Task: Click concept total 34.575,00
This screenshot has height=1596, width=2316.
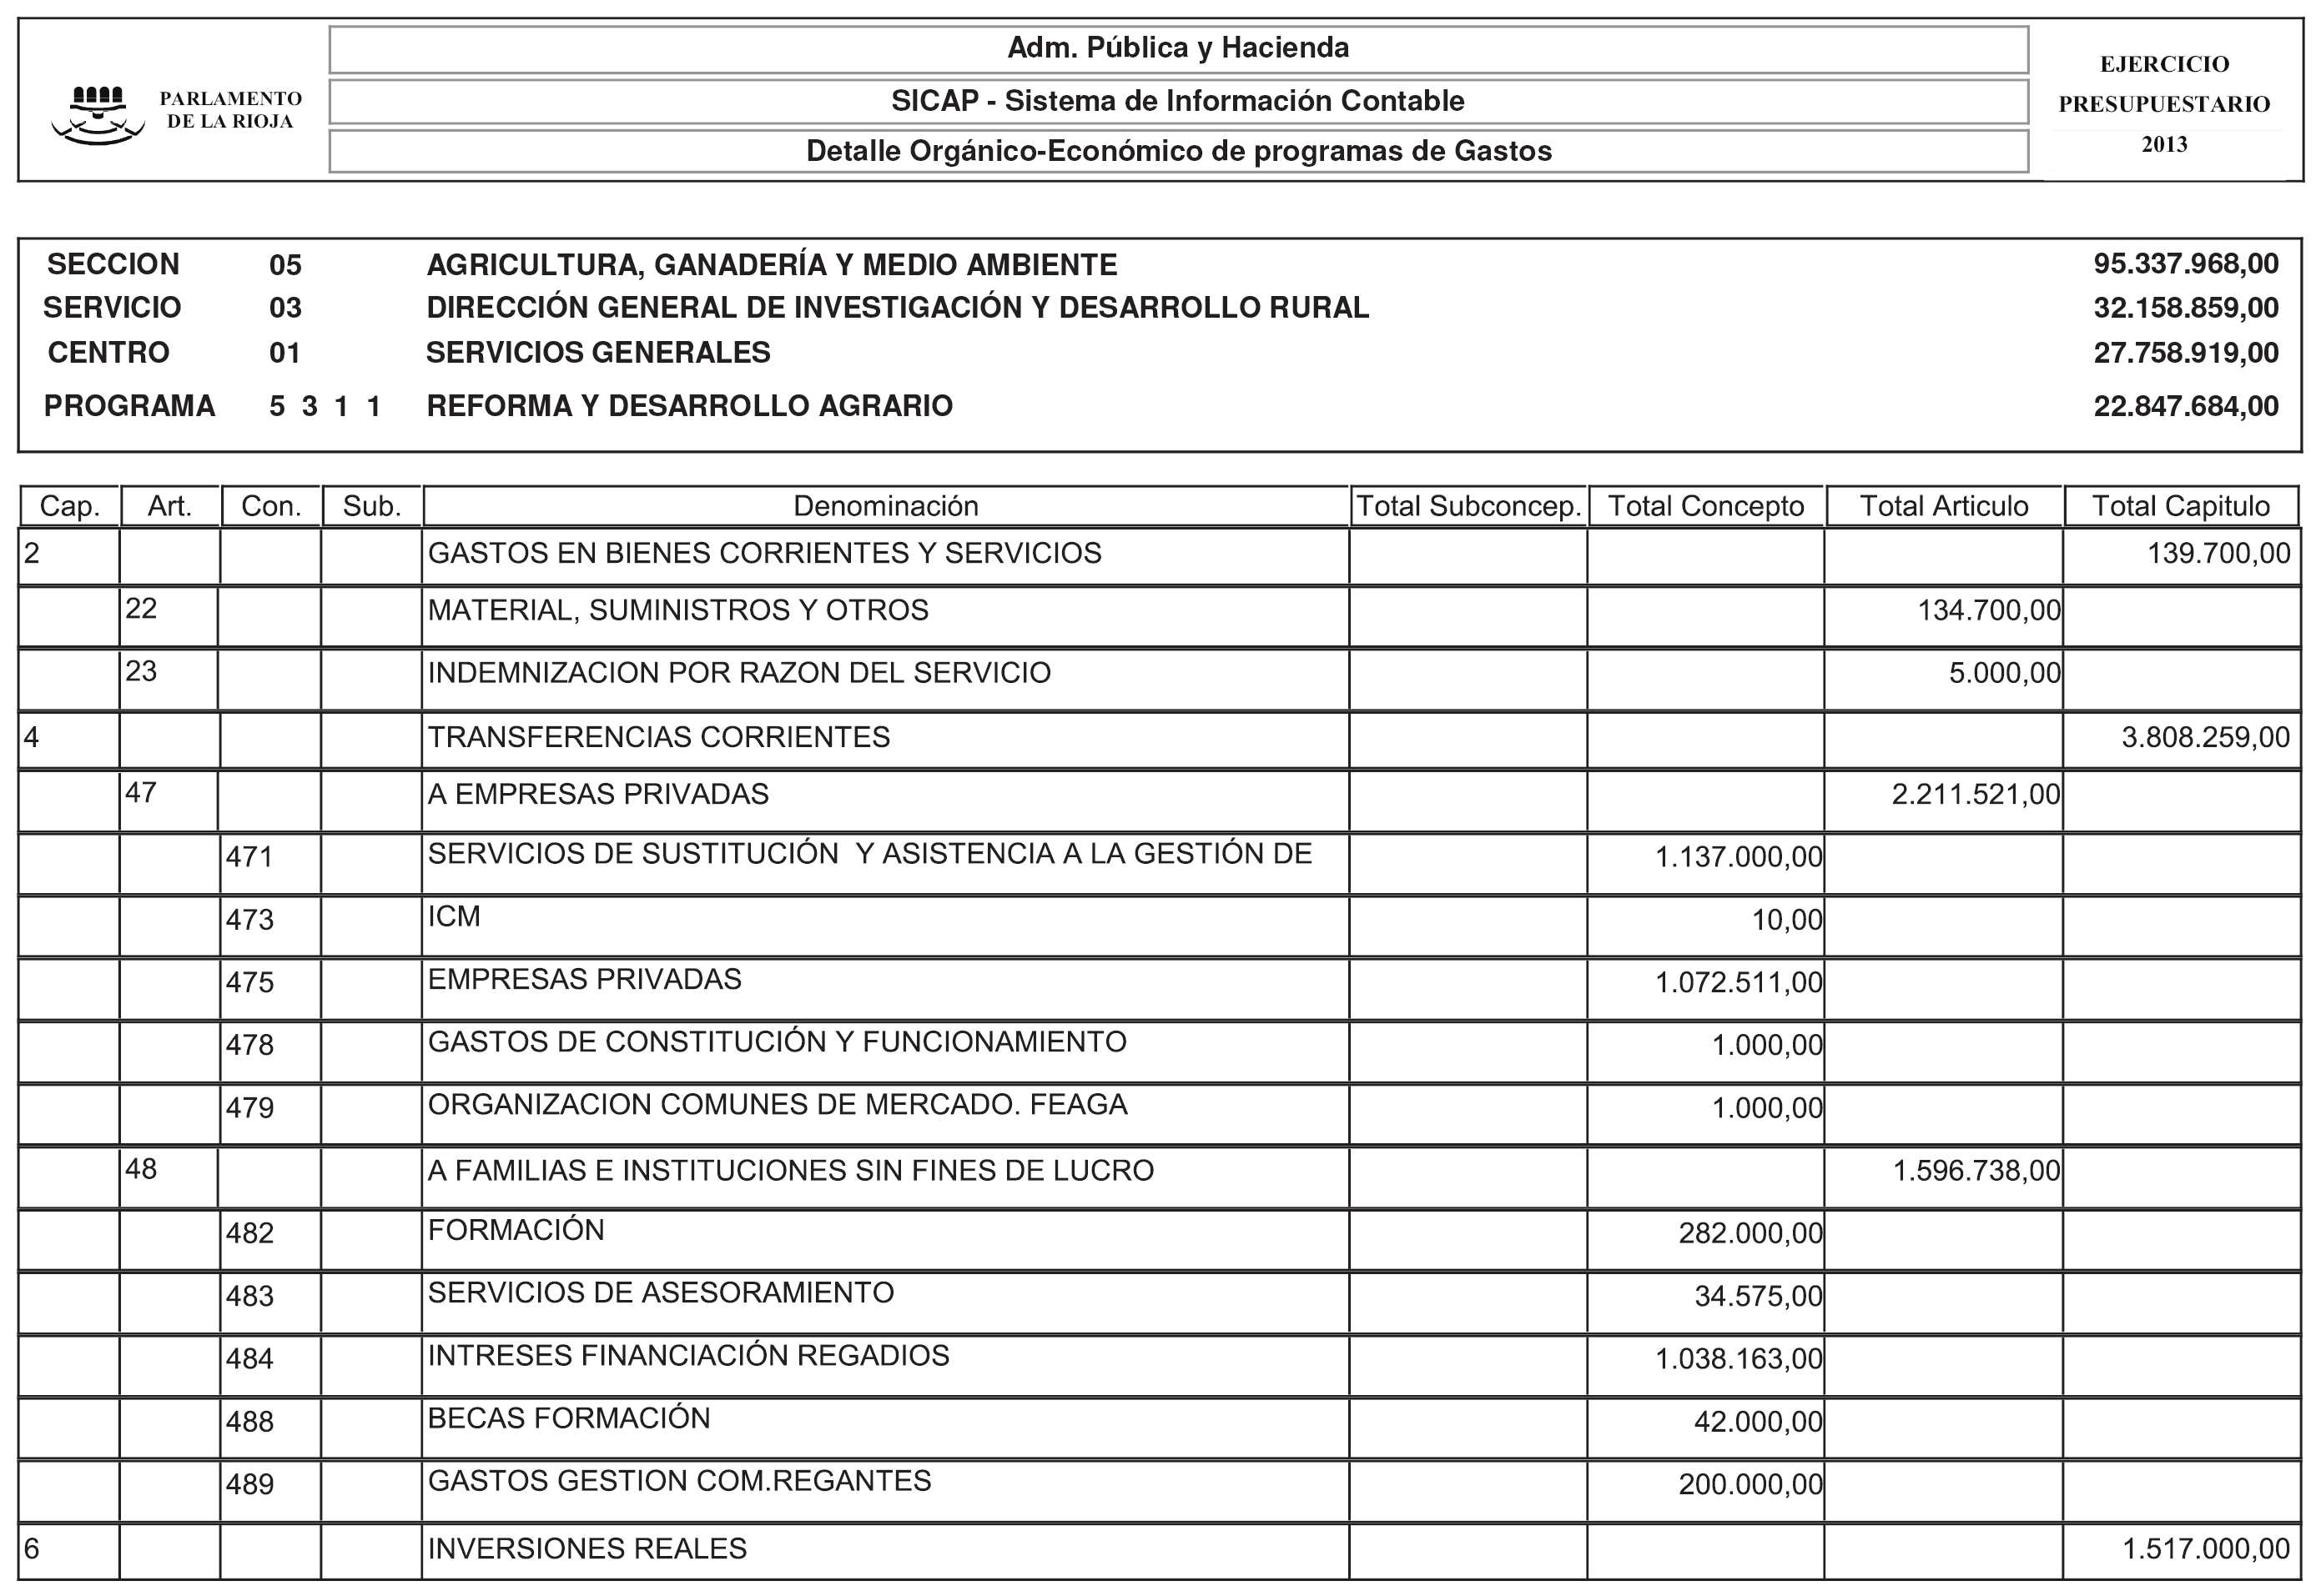Action: click(1759, 1297)
